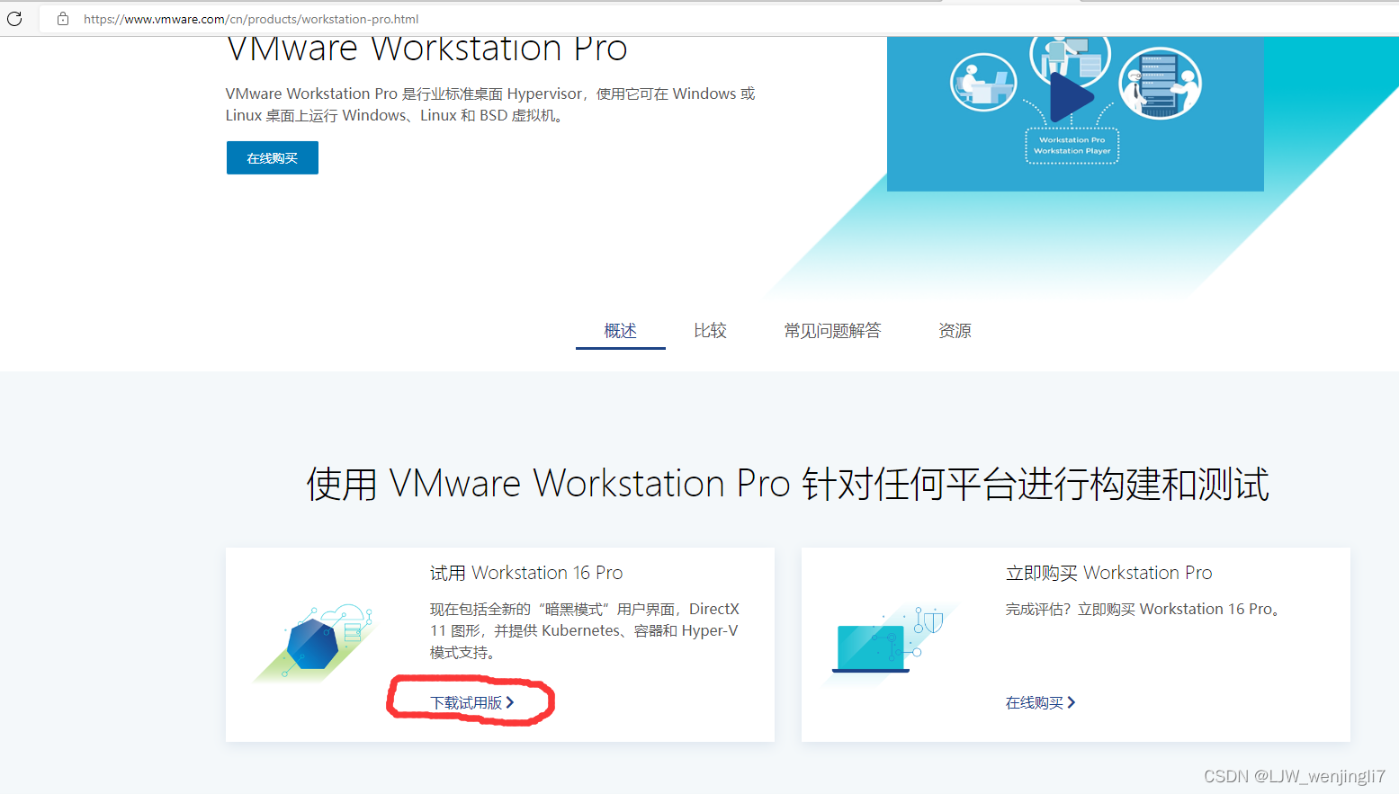Play the Workstation Pro video
The image size is (1399, 794).
coord(1071,97)
